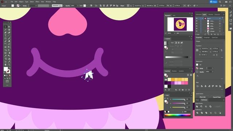Toggle visibility of second layer row

coord(197,21)
